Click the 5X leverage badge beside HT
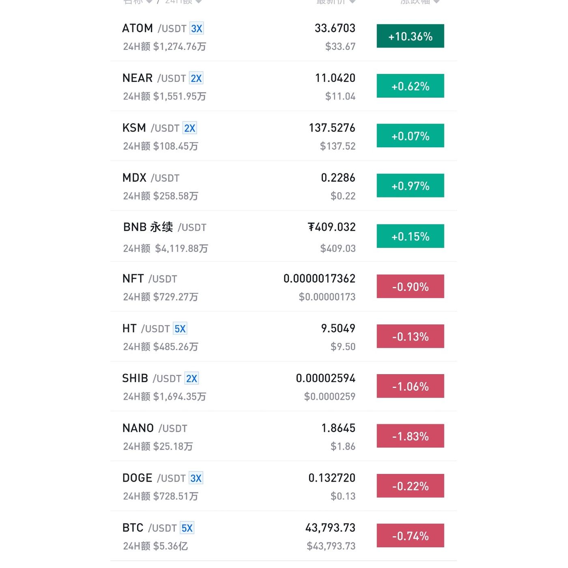Image resolution: width=568 pixels, height=568 pixels. point(180,329)
